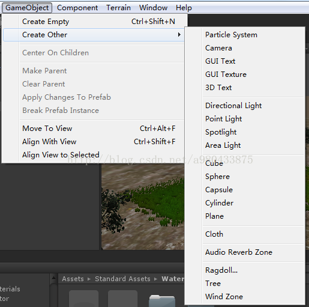
Task: Click Standard Assets in breadcrumb path
Action: tap(122, 279)
